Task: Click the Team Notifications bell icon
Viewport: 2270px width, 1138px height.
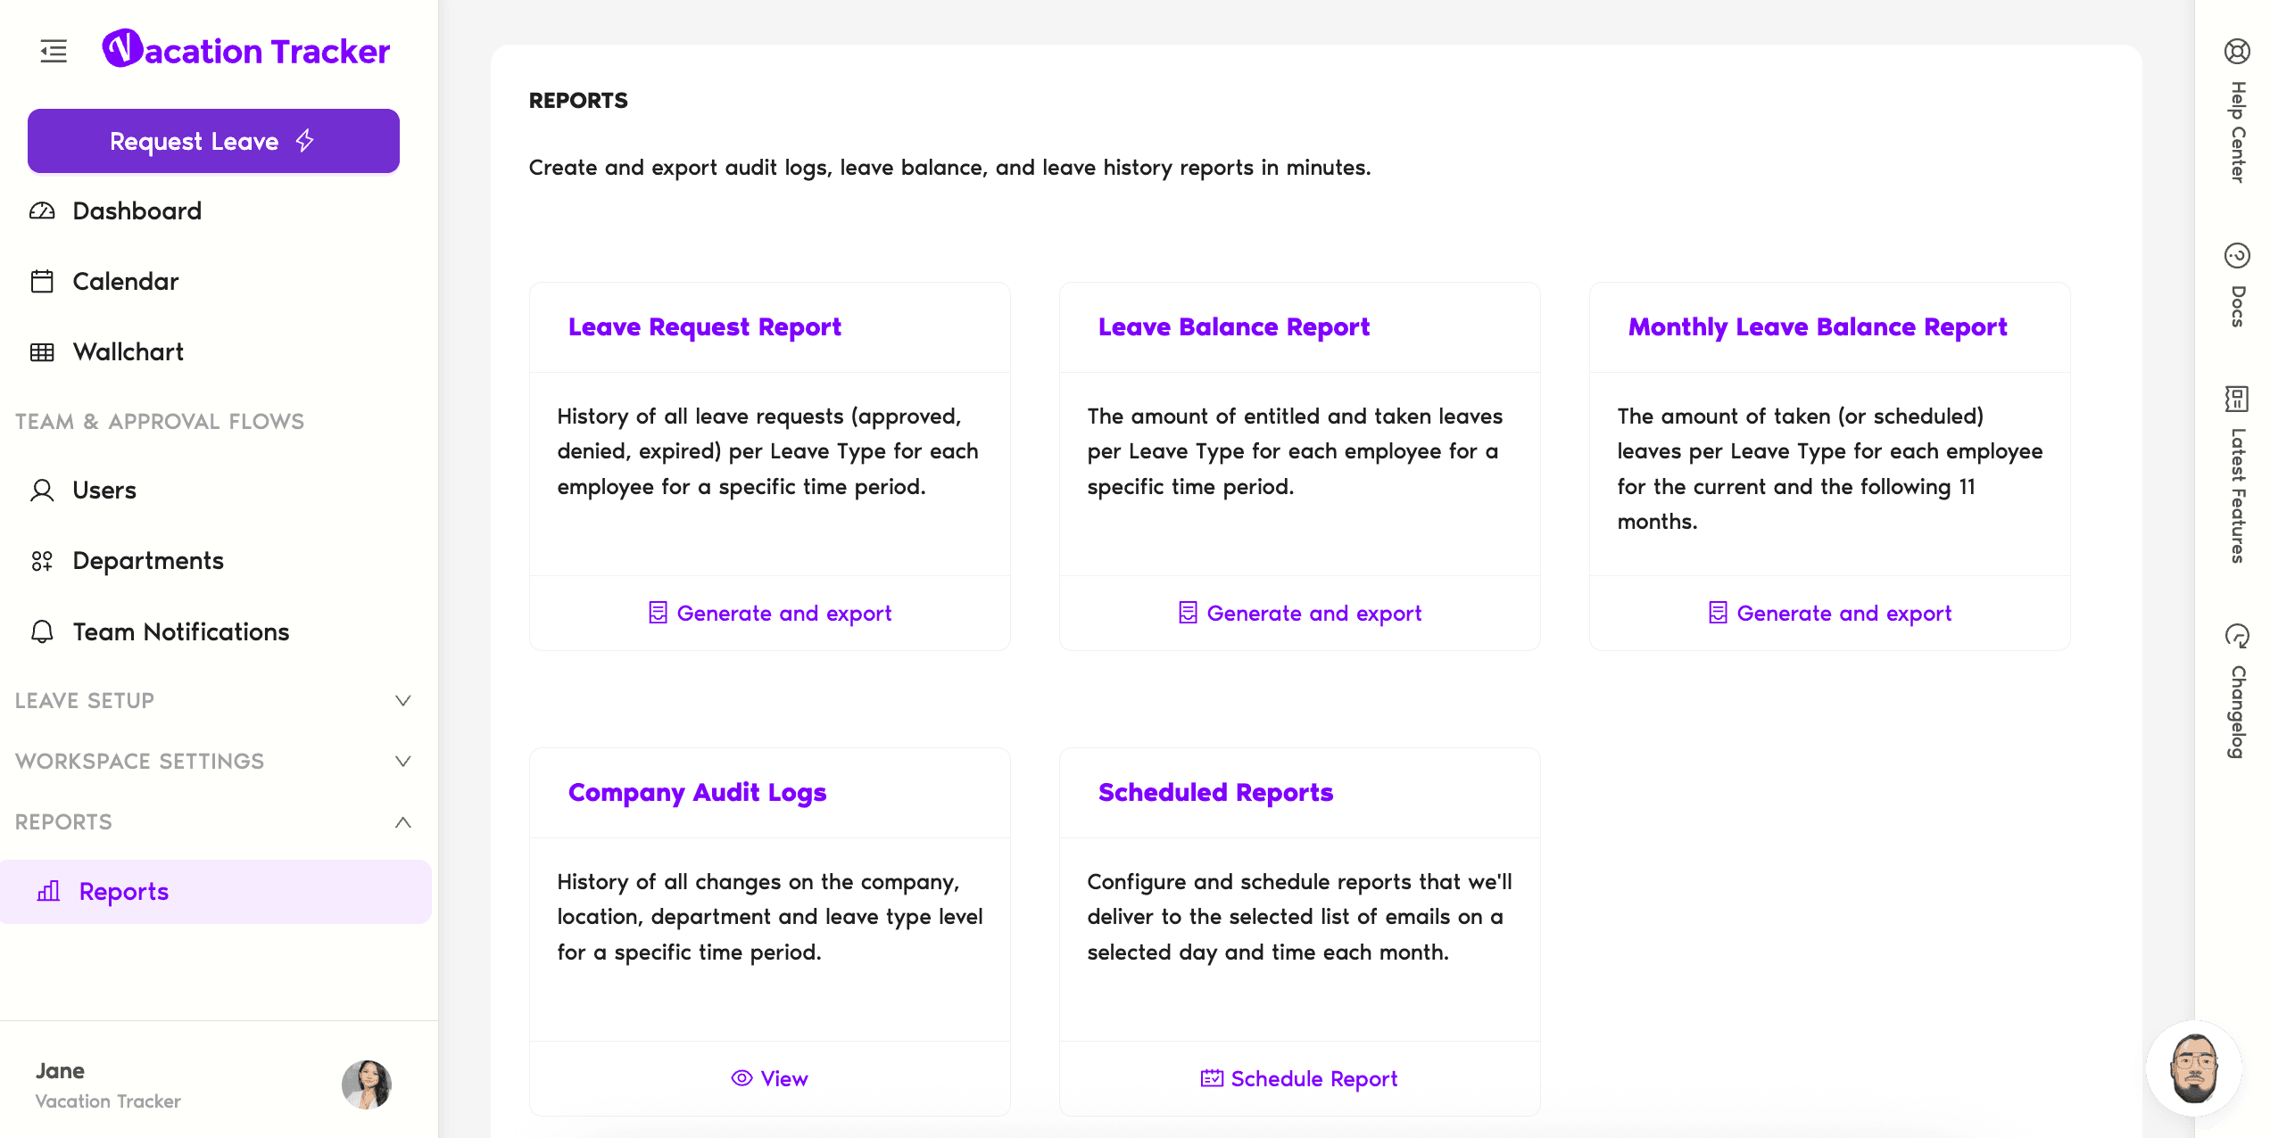Action: tap(42, 631)
